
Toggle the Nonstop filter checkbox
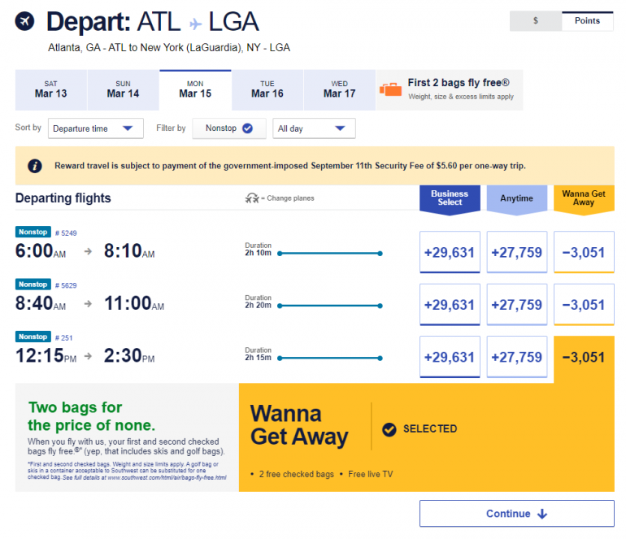tap(248, 128)
